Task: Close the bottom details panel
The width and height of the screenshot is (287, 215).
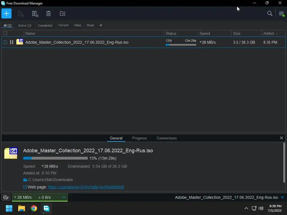Action: [x=281, y=138]
